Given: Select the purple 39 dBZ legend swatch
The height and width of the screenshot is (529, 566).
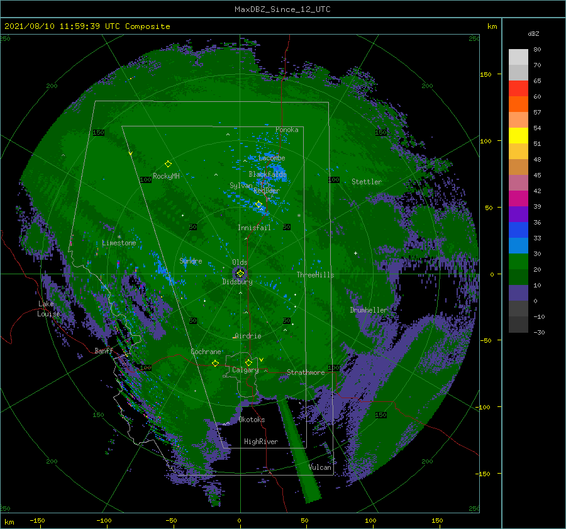Looking at the screenshot, I should [x=518, y=214].
